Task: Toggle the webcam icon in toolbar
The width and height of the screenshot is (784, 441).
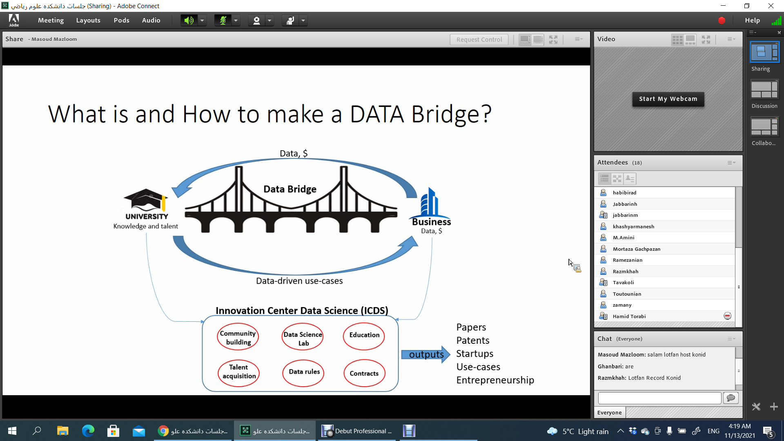Action: pos(256,20)
